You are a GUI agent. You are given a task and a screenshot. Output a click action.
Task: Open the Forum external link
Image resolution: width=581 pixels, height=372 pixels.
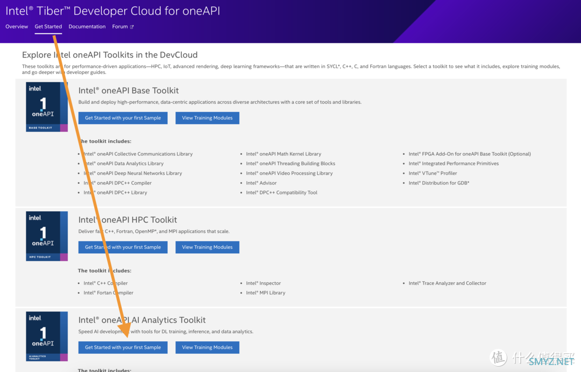[x=123, y=27]
